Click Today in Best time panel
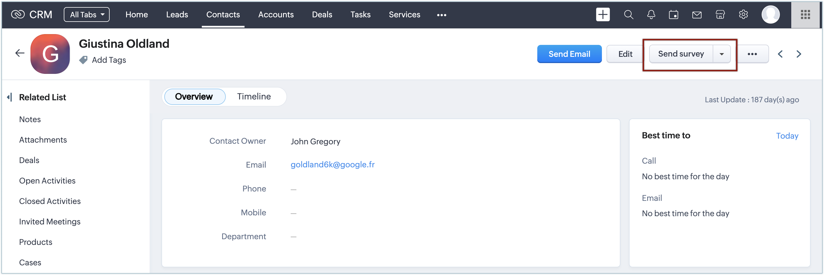824x275 pixels. [787, 136]
